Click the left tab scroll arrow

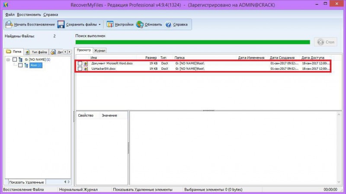coord(65,52)
